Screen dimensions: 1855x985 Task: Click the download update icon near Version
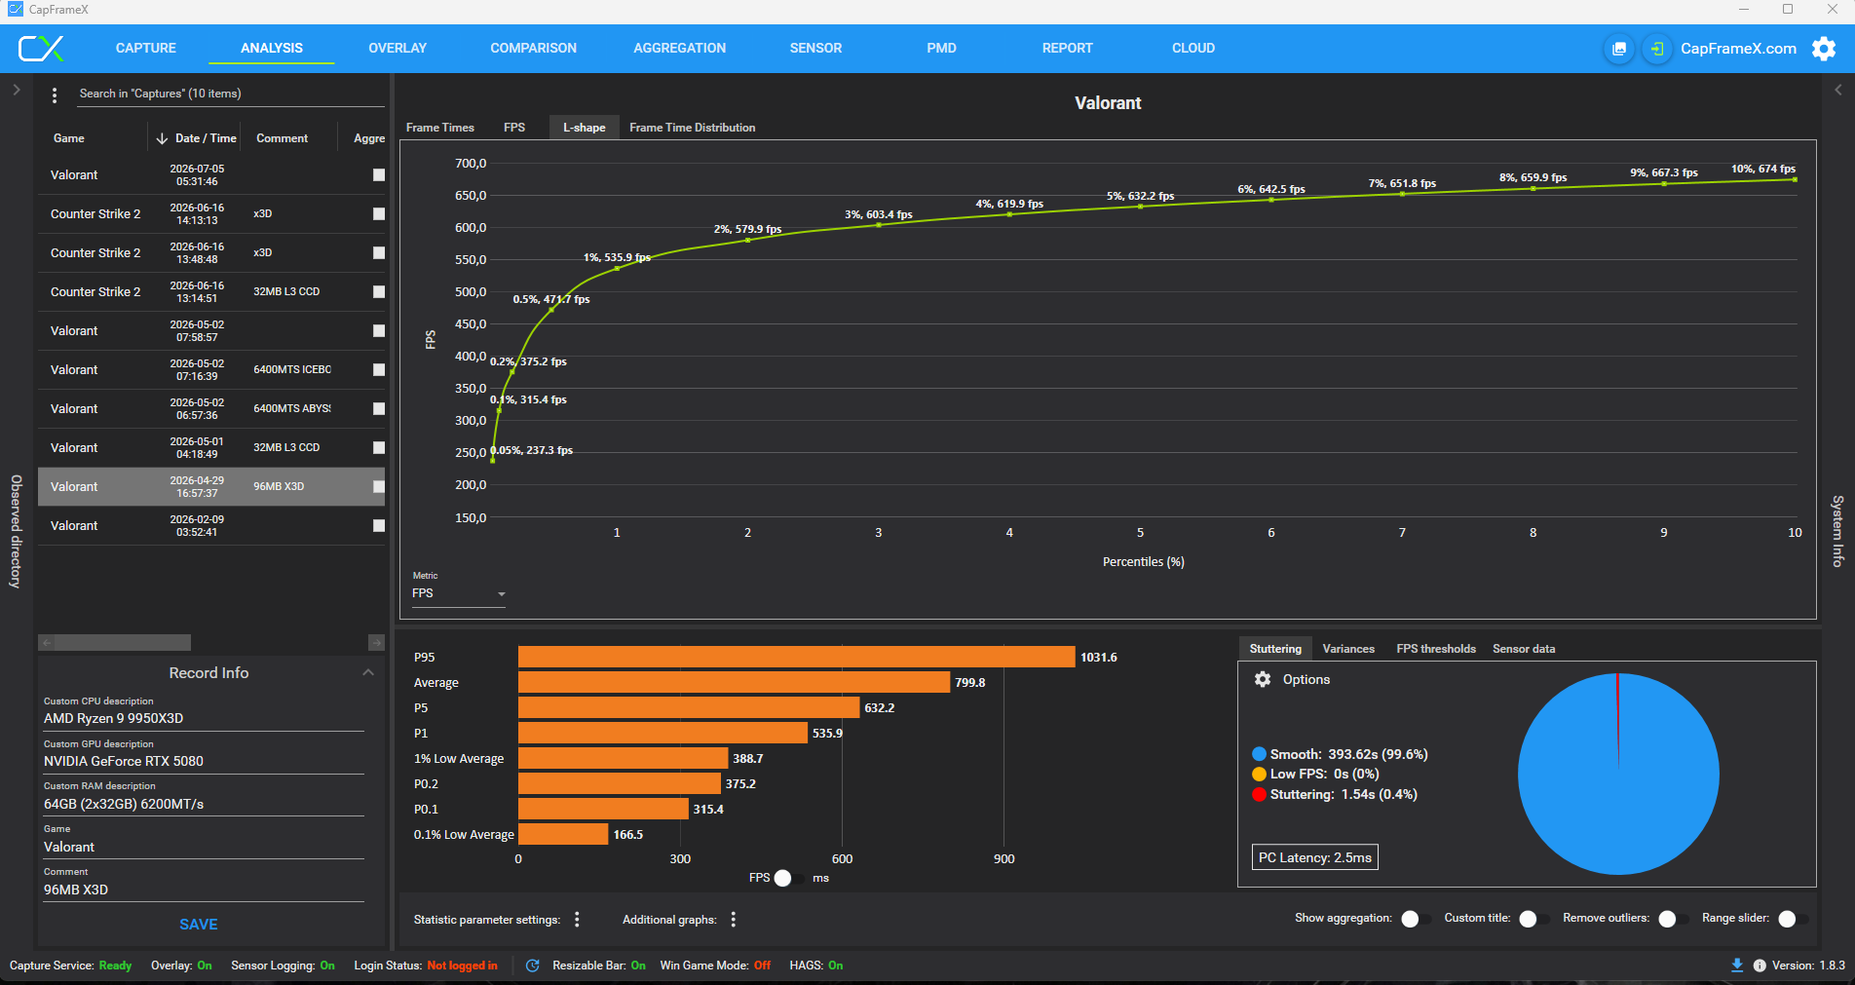1736,966
